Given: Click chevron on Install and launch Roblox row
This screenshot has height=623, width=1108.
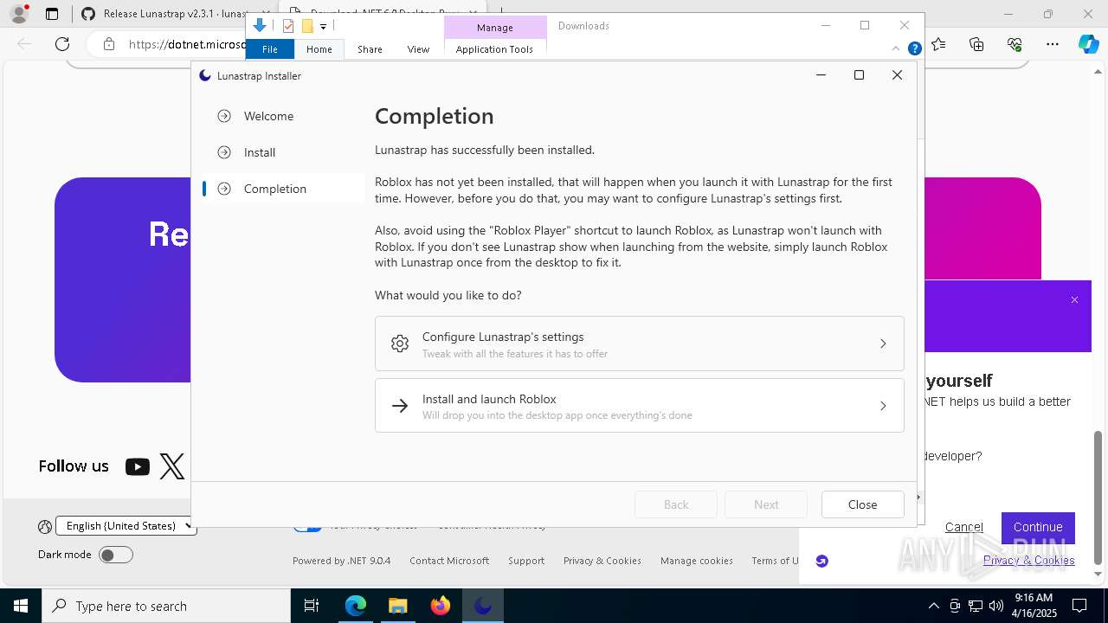Looking at the screenshot, I should [883, 406].
